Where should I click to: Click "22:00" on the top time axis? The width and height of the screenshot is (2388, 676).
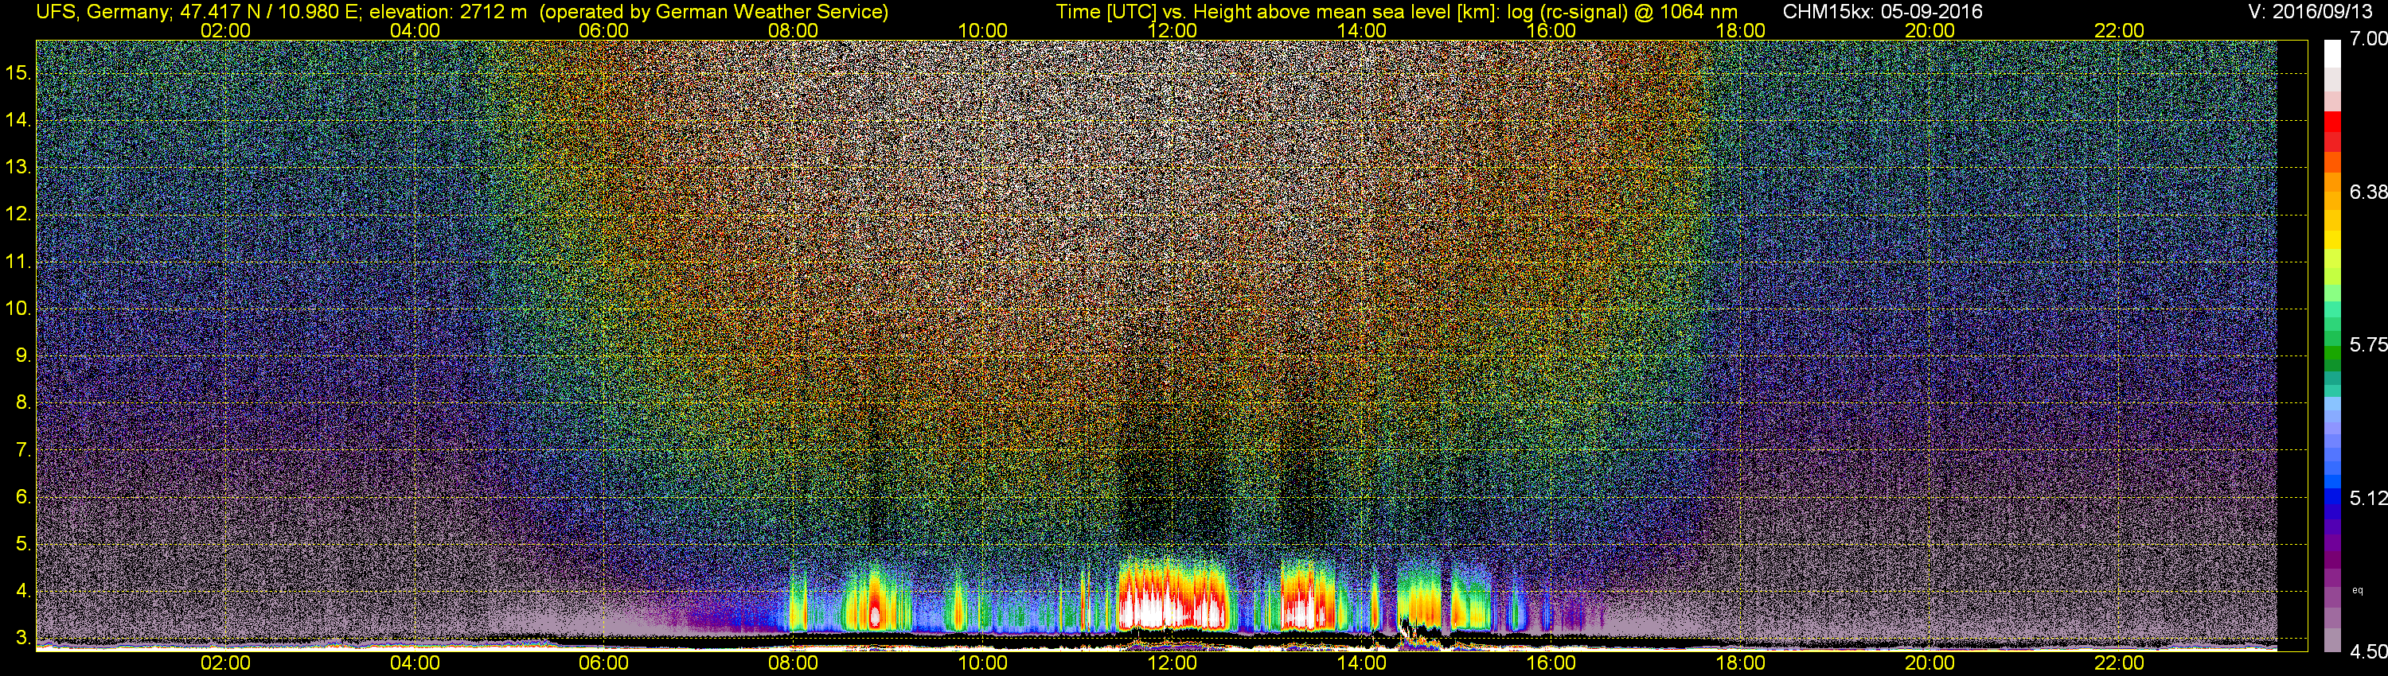[x=2119, y=30]
